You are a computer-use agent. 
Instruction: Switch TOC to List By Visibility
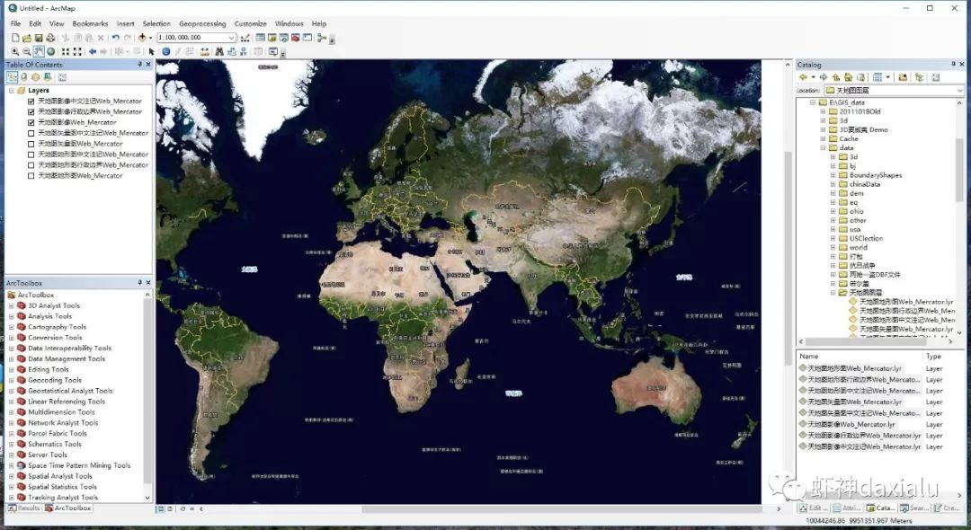tap(35, 77)
